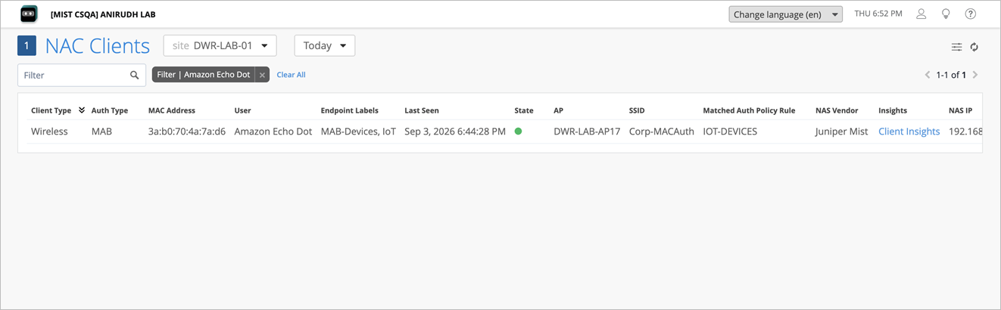This screenshot has width=1001, height=310.
Task: Open Client Insights link
Action: 909,132
